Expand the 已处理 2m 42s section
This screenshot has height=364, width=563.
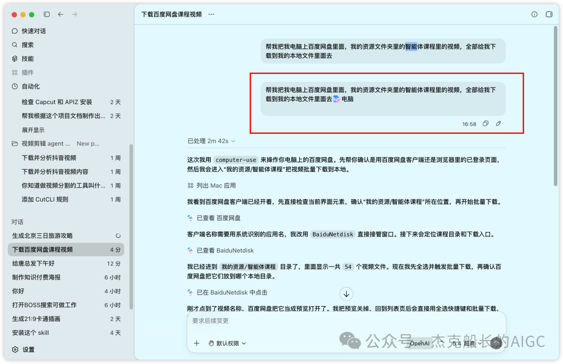point(211,141)
